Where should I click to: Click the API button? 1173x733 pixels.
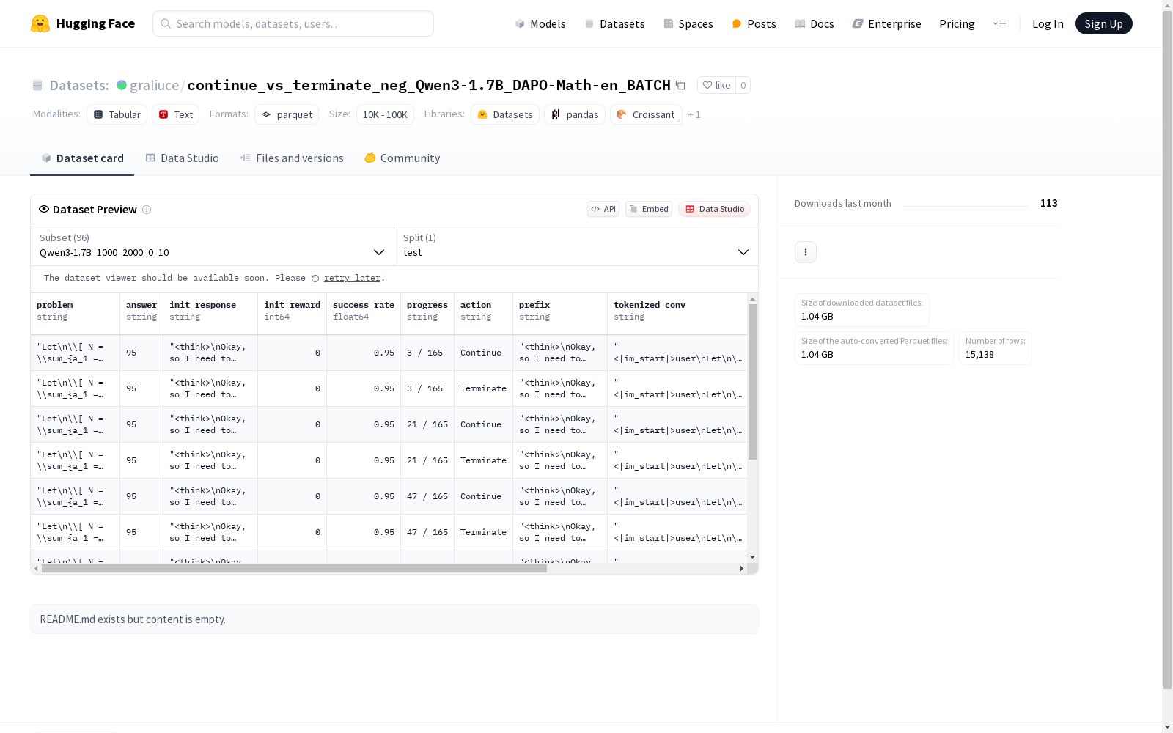(603, 209)
